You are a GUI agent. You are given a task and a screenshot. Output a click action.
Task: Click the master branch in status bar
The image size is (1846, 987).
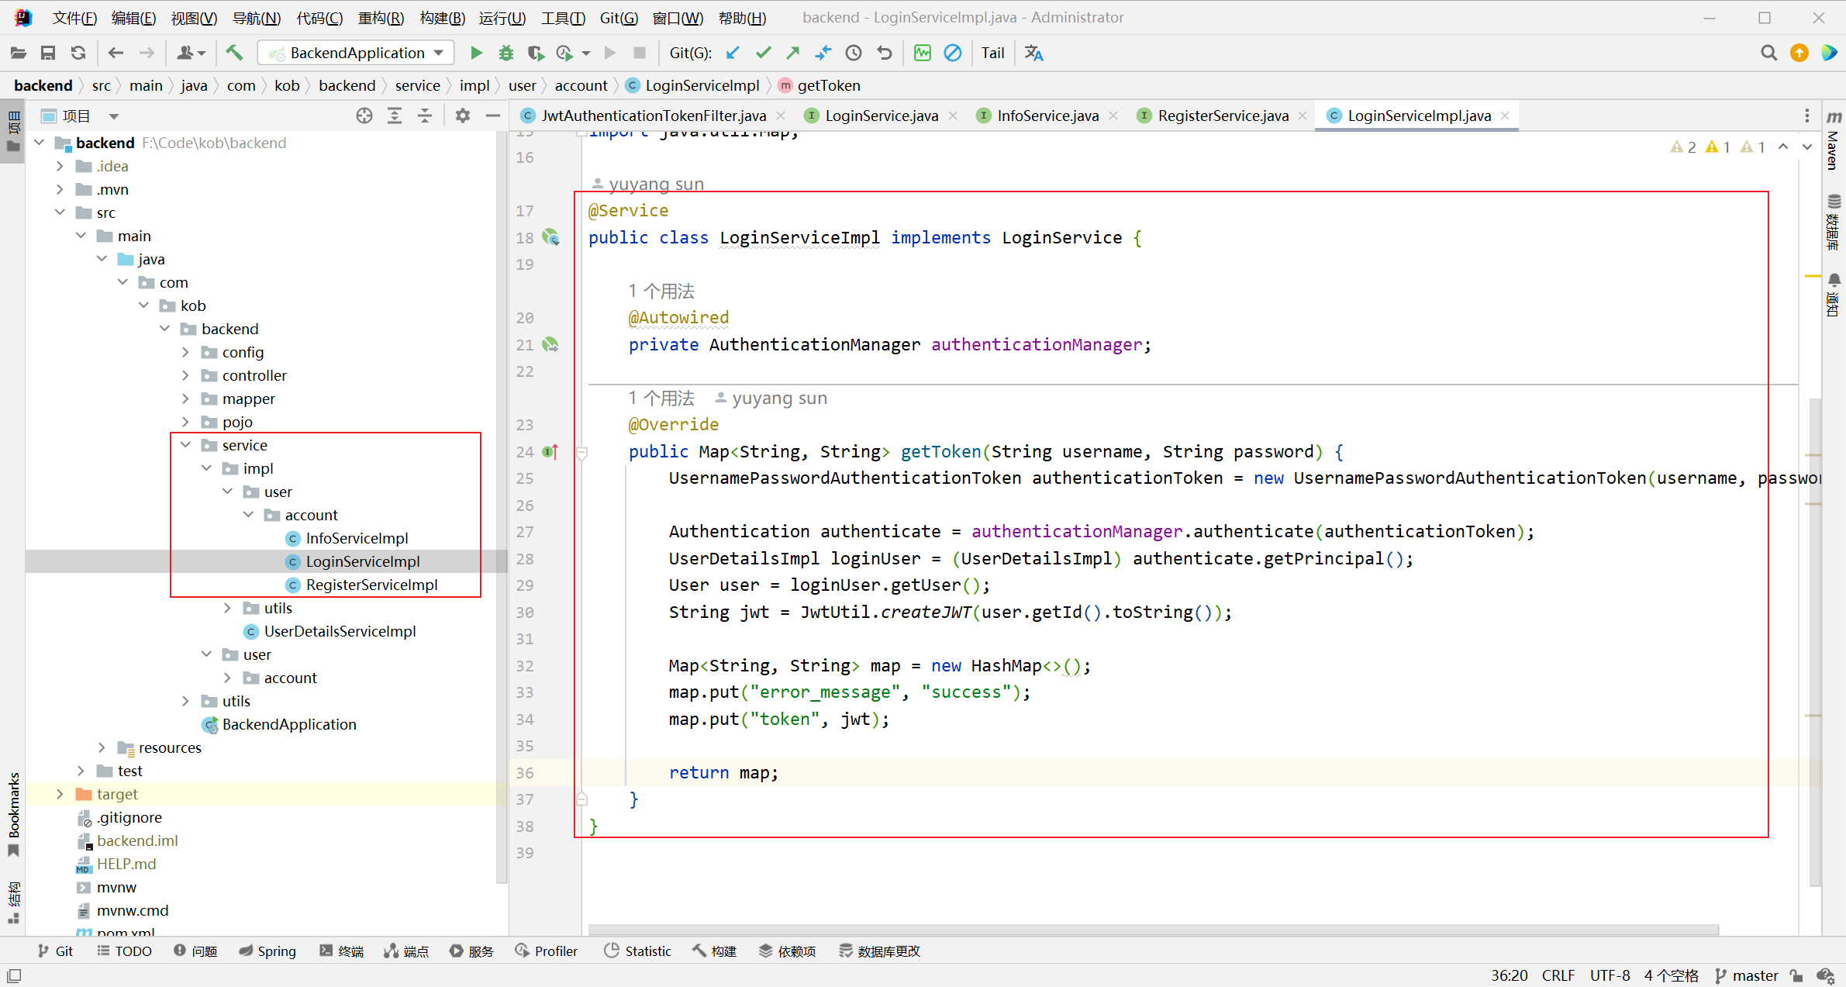tap(1748, 975)
